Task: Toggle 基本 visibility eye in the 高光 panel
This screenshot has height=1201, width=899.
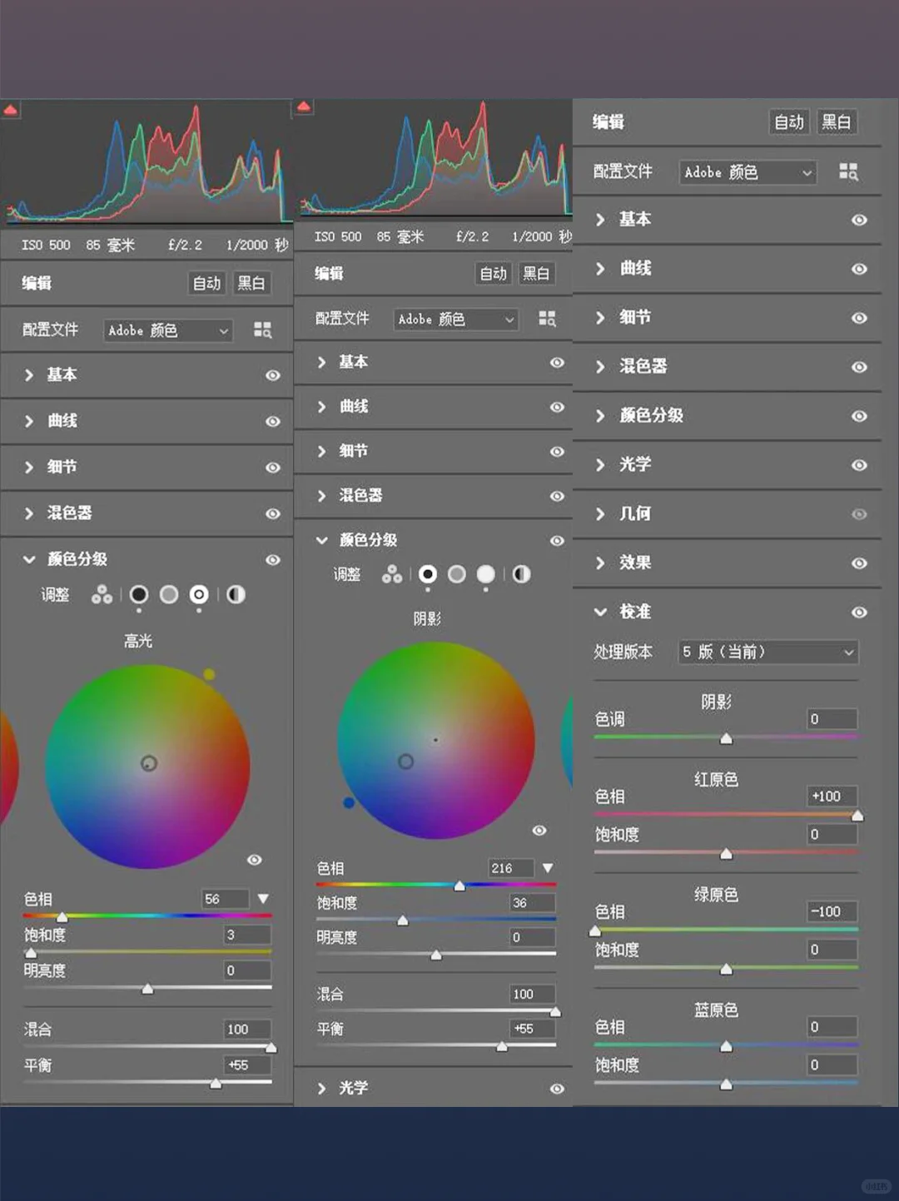Action: click(x=272, y=375)
